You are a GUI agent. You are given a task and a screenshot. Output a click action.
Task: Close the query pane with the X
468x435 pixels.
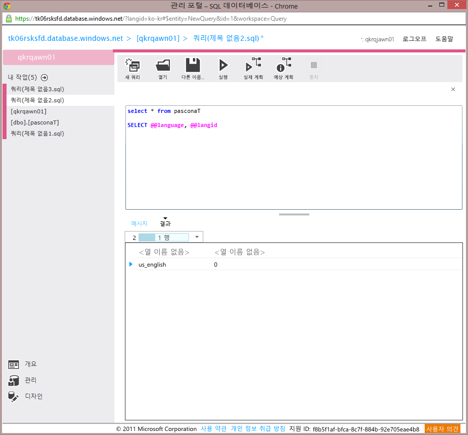[x=453, y=89]
